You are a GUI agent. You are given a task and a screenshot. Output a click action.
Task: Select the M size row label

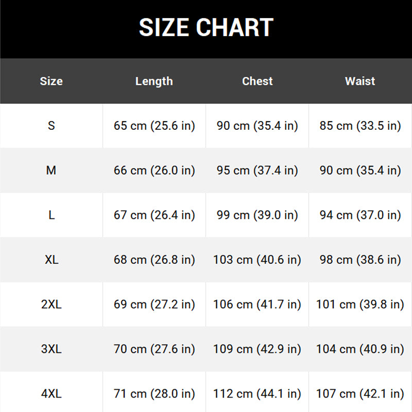tap(51, 170)
